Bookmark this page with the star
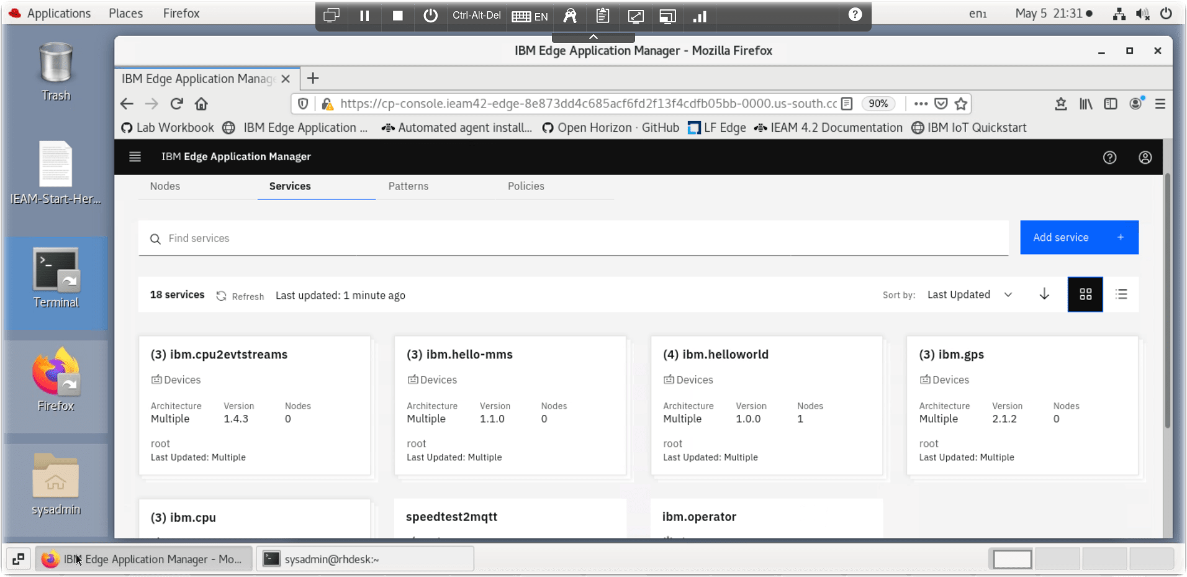 [x=961, y=104]
